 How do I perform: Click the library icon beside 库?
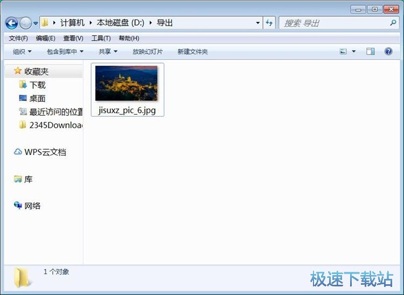point(18,179)
